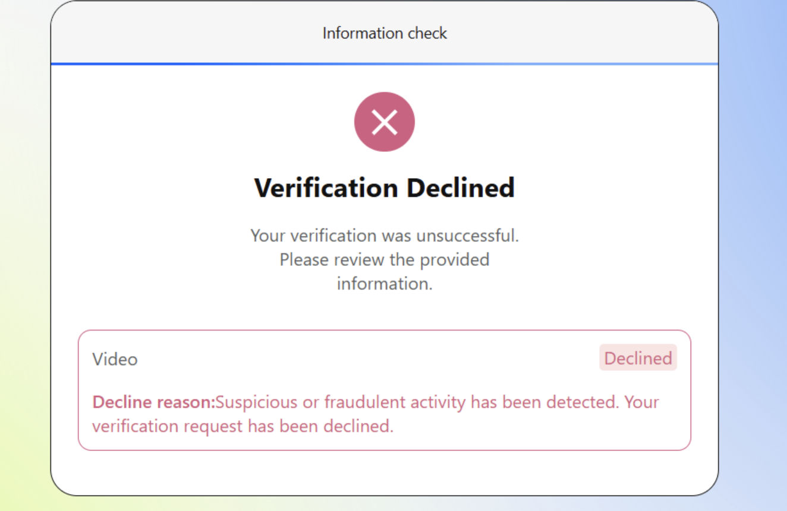The width and height of the screenshot is (787, 511).
Task: Click the 'Please review the provided' line
Action: pos(385,260)
